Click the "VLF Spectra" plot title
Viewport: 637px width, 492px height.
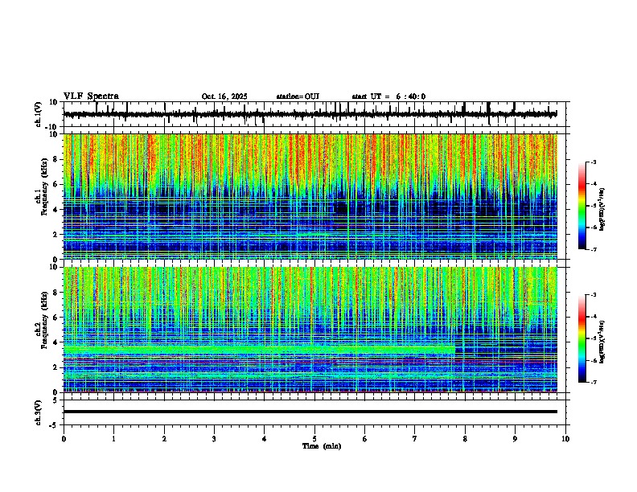coord(91,96)
